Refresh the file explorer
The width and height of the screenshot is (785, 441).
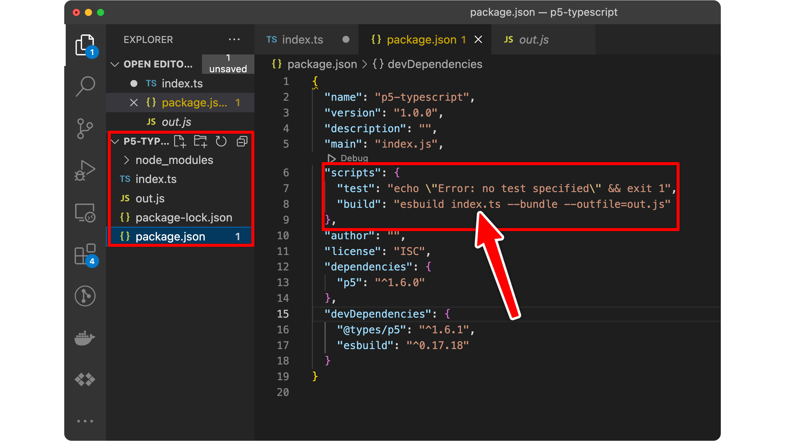coord(221,141)
